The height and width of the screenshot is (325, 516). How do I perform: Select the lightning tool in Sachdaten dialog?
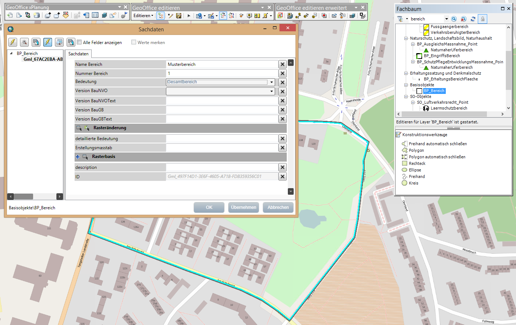pyautogui.click(x=12, y=42)
